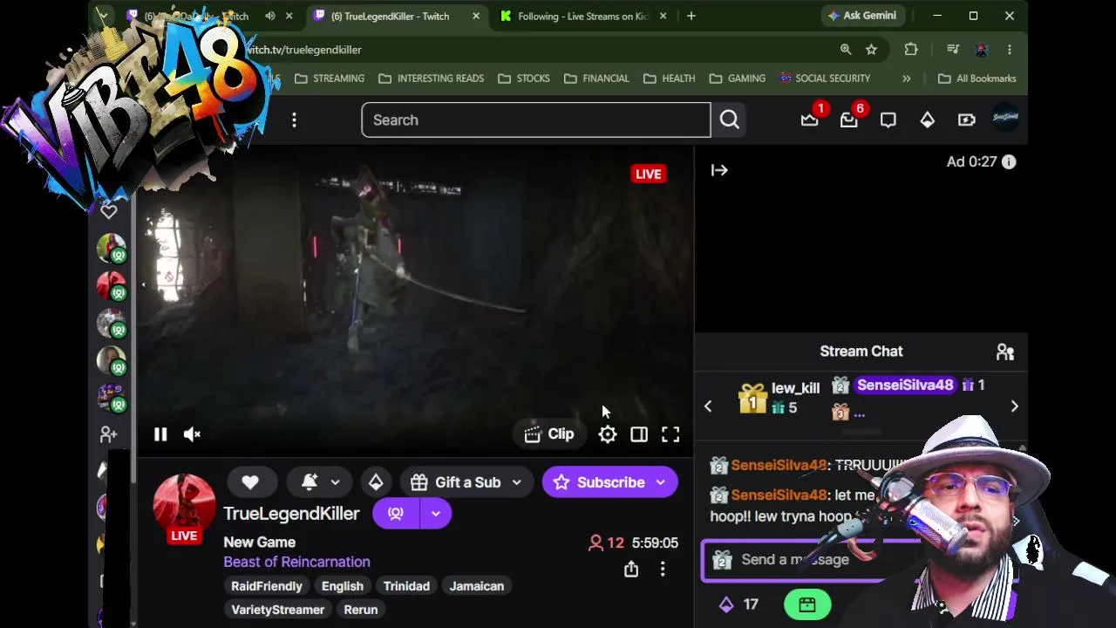
Task: Show hidden bookmarks with double chevron
Action: click(x=907, y=78)
